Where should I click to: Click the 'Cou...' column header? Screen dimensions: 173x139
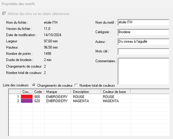tap(26, 92)
